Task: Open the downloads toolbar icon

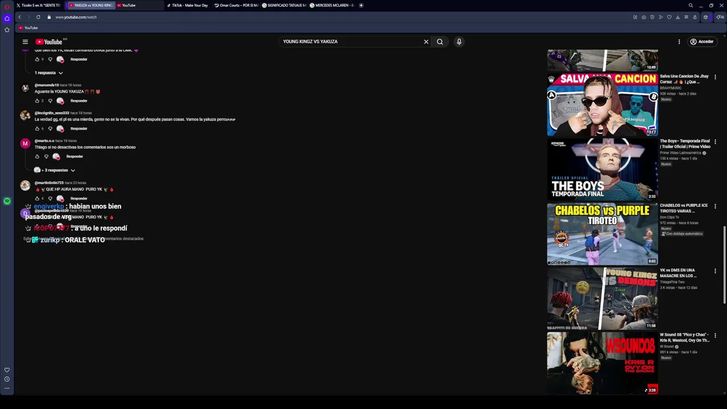Action: (x=678, y=17)
